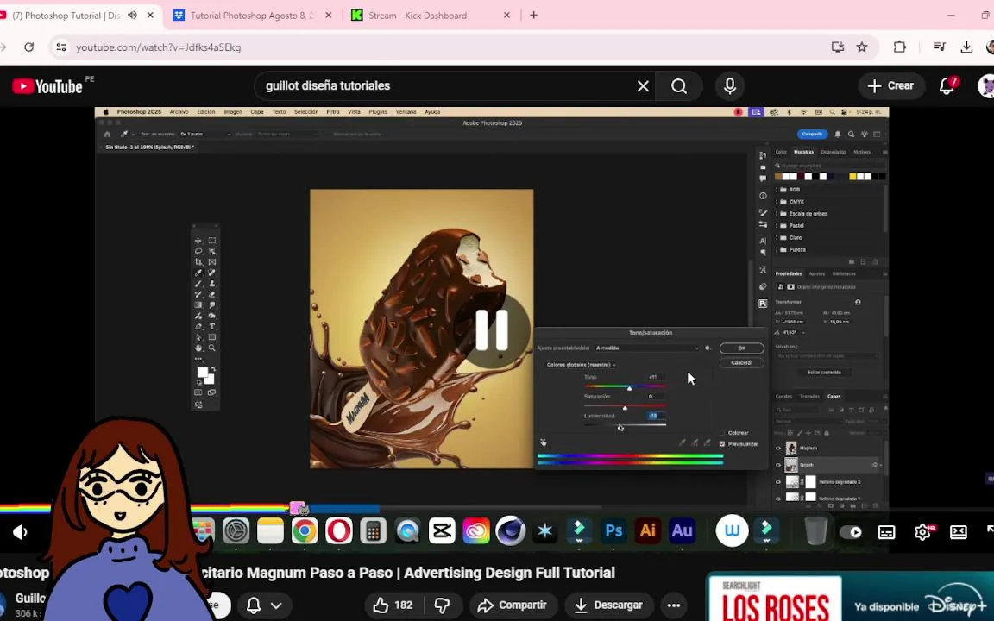This screenshot has width=994, height=621.
Task: Open Chrome downloads icon
Action: 966,47
